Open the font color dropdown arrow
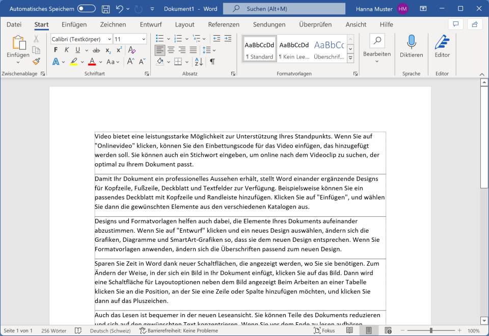 tap(101, 62)
